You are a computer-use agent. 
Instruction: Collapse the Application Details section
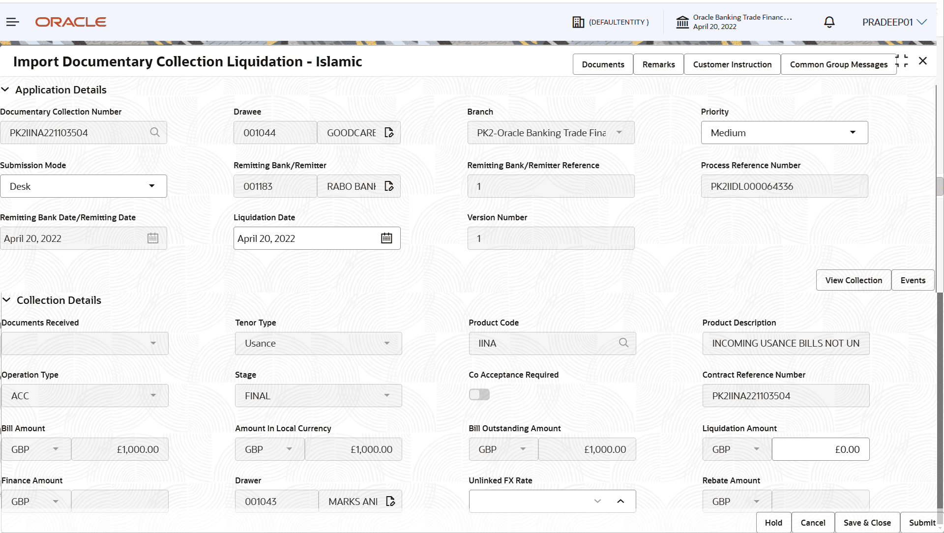point(5,89)
